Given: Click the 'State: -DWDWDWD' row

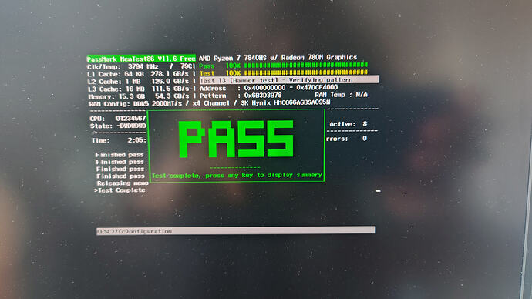Looking at the screenshot, I should (118, 126).
